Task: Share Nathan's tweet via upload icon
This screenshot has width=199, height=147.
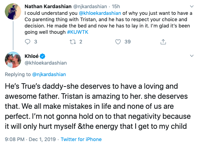Action: tap(163, 42)
